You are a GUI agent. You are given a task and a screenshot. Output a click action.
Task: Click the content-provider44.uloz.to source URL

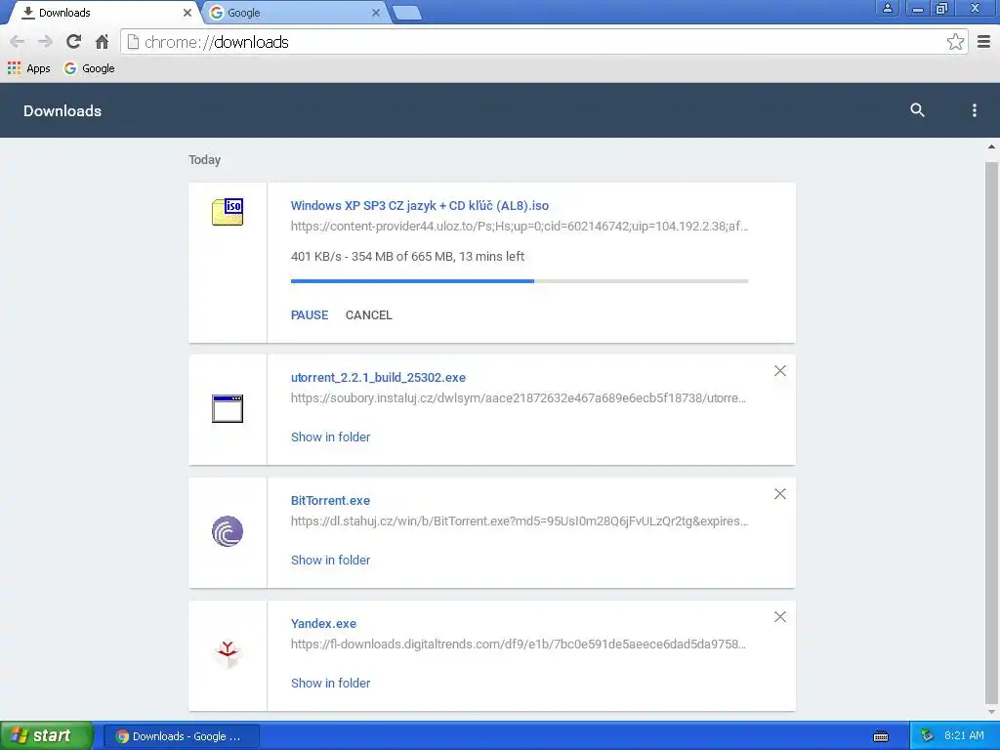520,226
